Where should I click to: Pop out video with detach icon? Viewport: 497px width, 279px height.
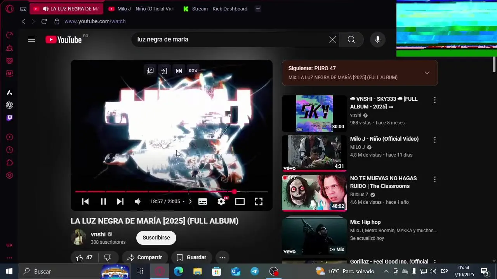click(150, 71)
